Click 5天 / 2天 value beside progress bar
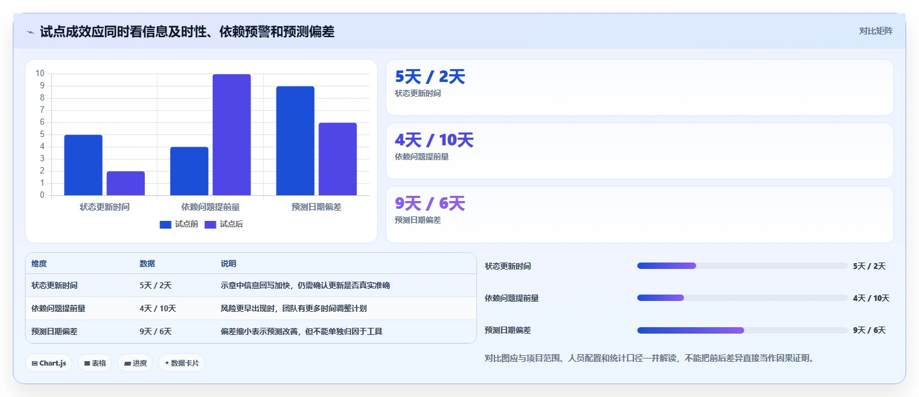This screenshot has width=919, height=397. (869, 266)
